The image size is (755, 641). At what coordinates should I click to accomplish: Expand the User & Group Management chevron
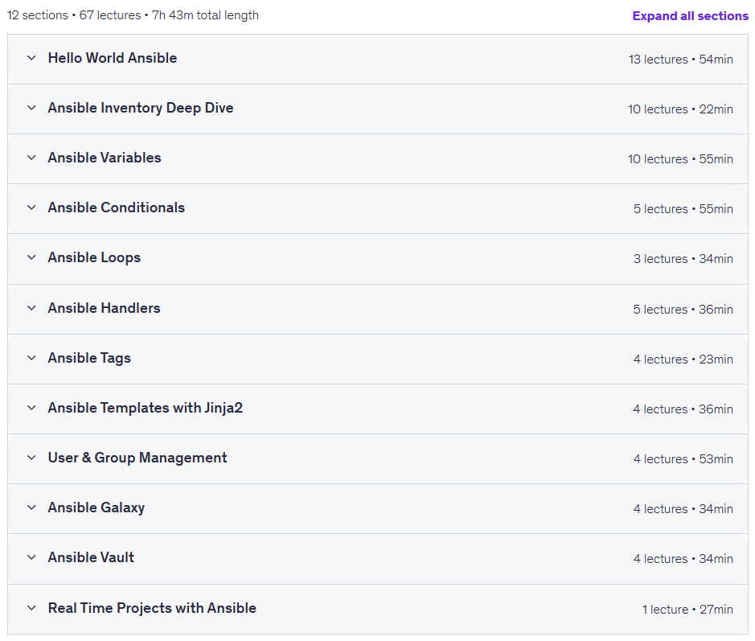32,458
